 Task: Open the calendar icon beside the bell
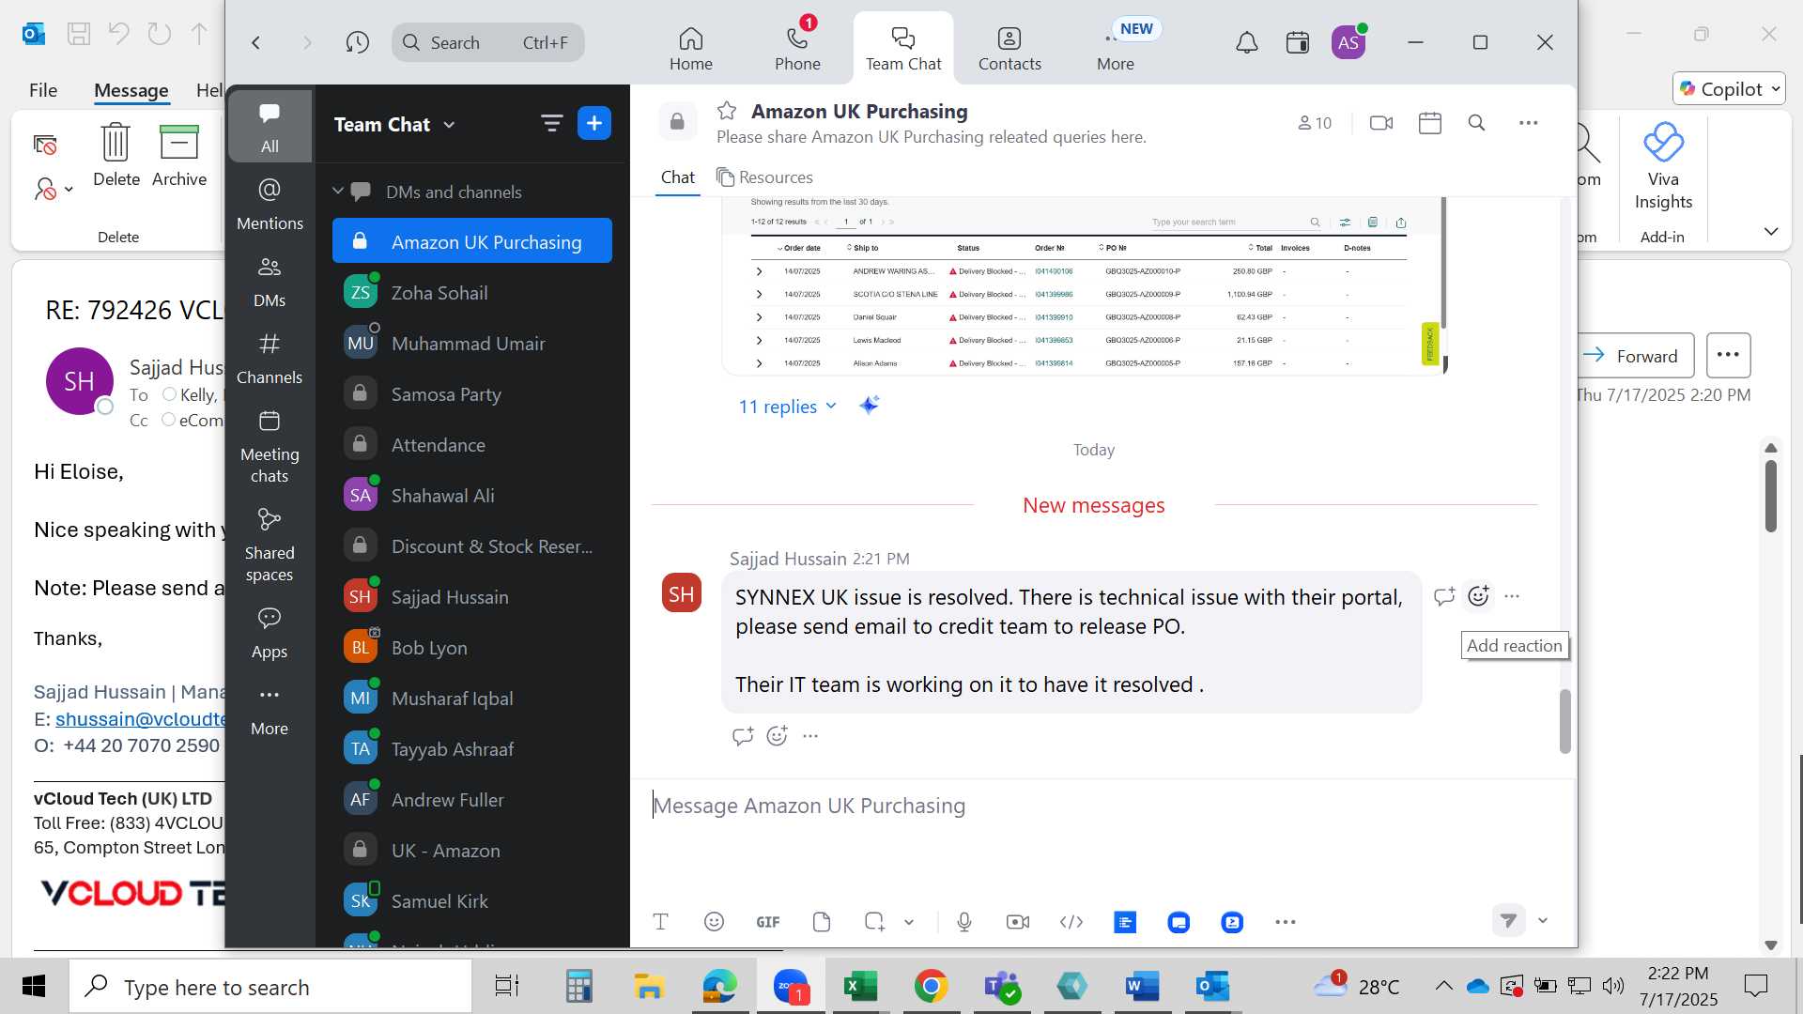[x=1298, y=42]
